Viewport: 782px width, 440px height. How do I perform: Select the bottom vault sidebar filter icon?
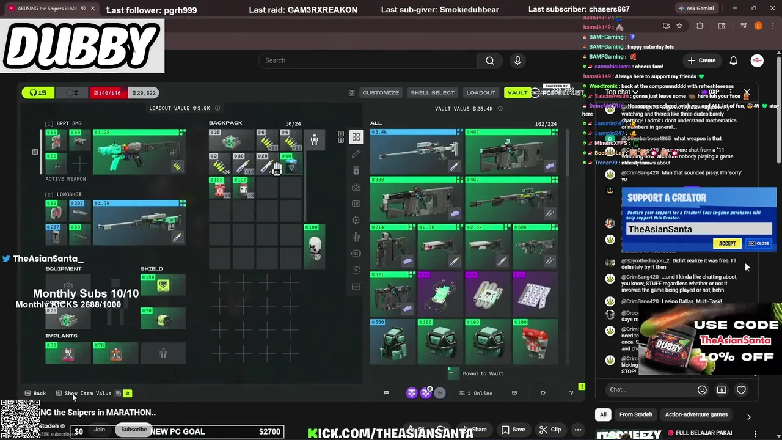point(356,287)
